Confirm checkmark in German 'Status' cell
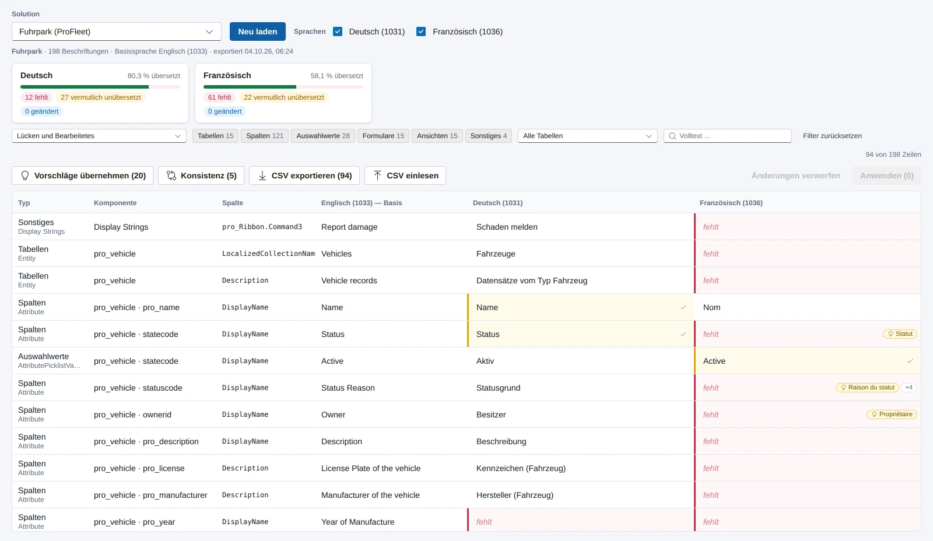Viewport: 933px width, 541px height. click(683, 334)
